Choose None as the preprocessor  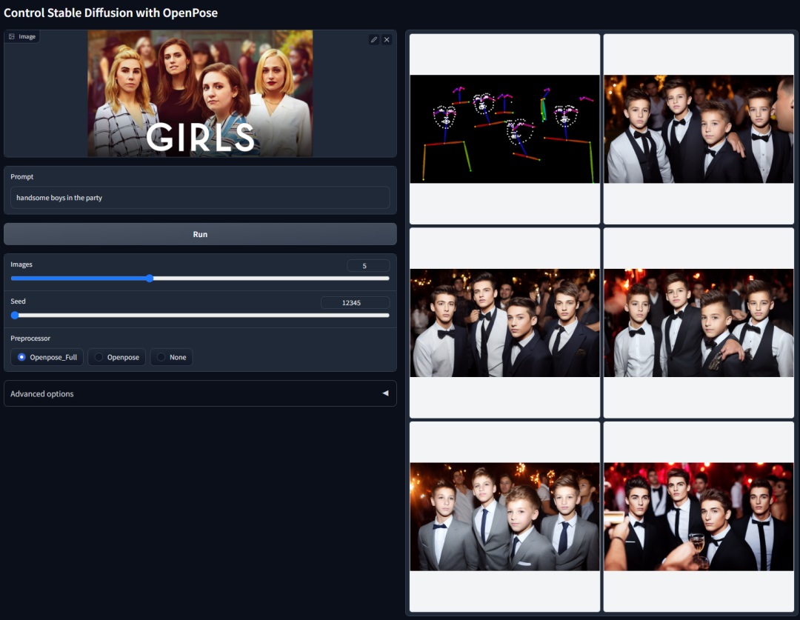pyautogui.click(x=171, y=357)
